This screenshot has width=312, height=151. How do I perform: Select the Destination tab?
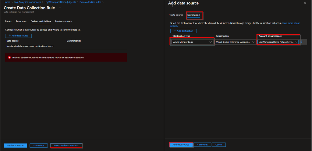[193, 15]
